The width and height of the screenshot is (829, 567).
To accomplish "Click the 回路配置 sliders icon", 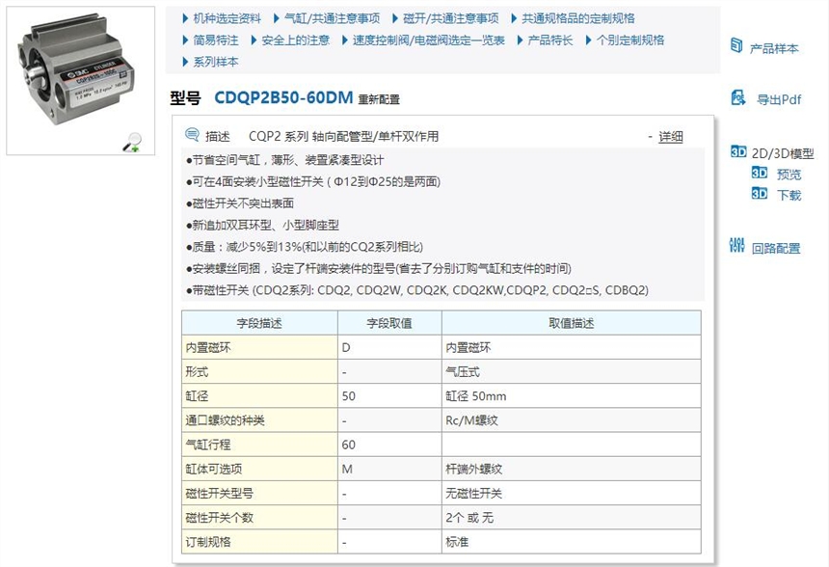I will 737,246.
